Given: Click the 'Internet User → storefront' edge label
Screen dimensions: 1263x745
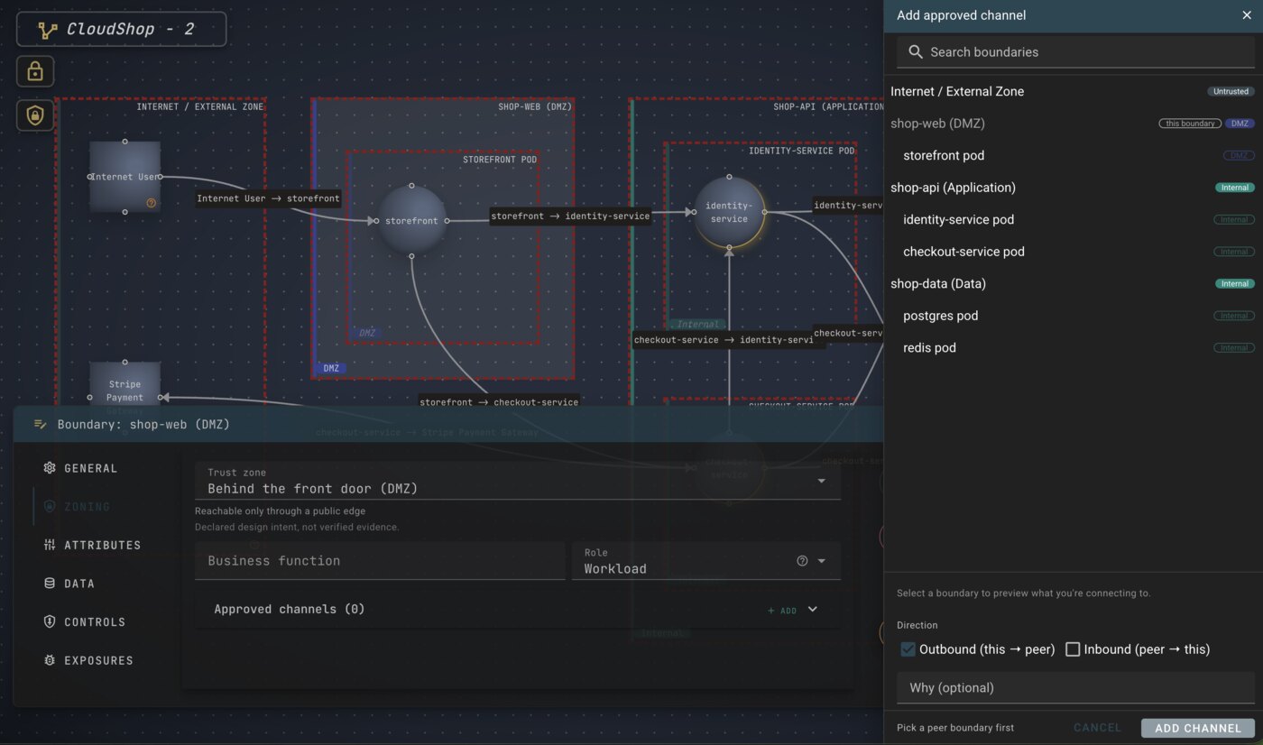Looking at the screenshot, I should click(x=269, y=198).
